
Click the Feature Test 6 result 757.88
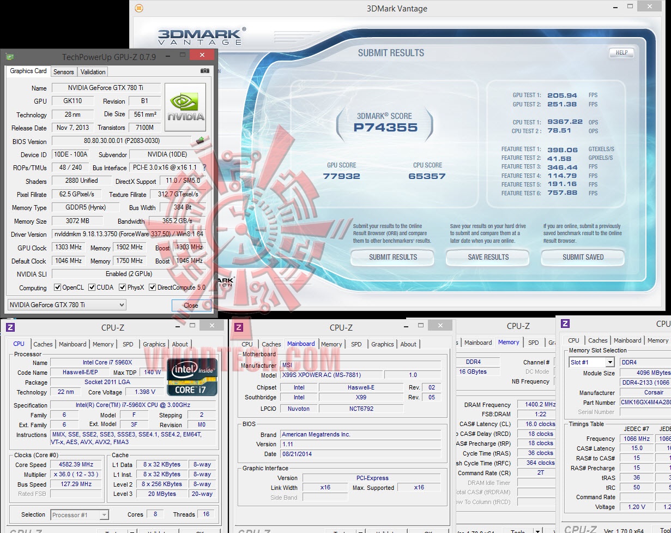(562, 193)
